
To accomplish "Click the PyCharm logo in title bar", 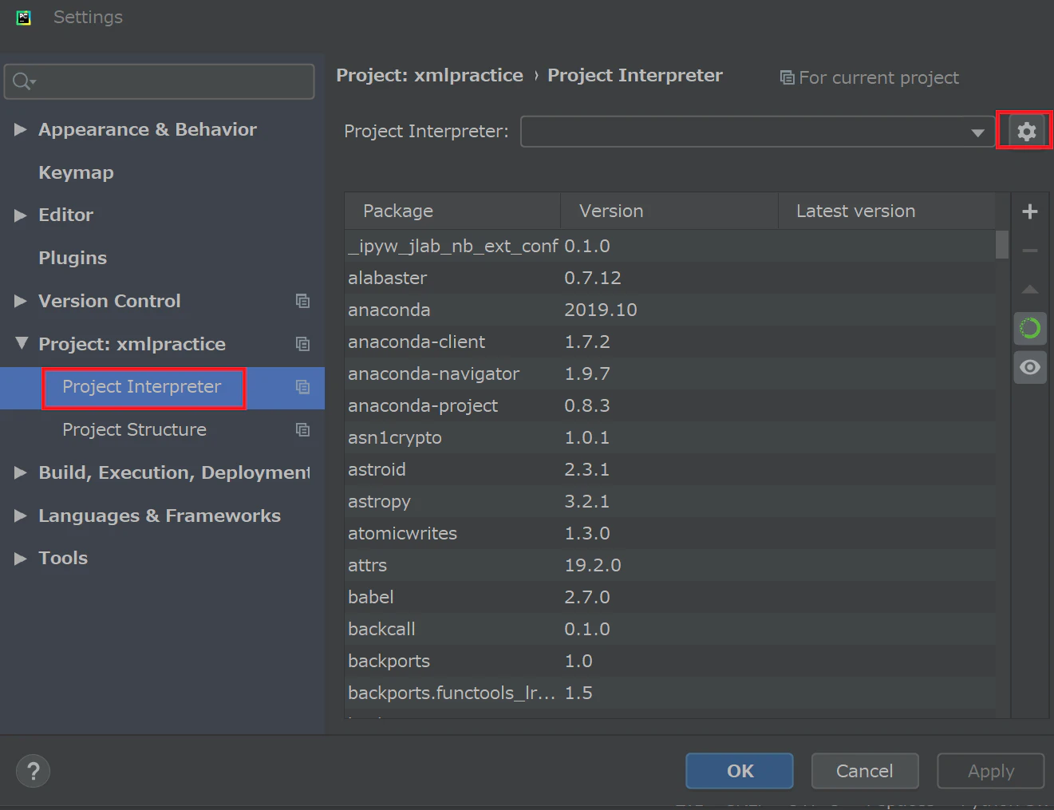I will click(24, 18).
